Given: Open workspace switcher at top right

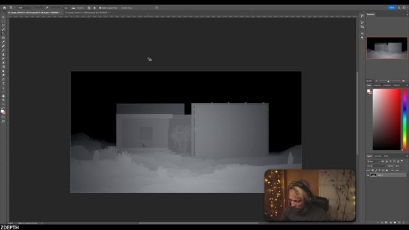Looking at the screenshot, I should [x=405, y=8].
